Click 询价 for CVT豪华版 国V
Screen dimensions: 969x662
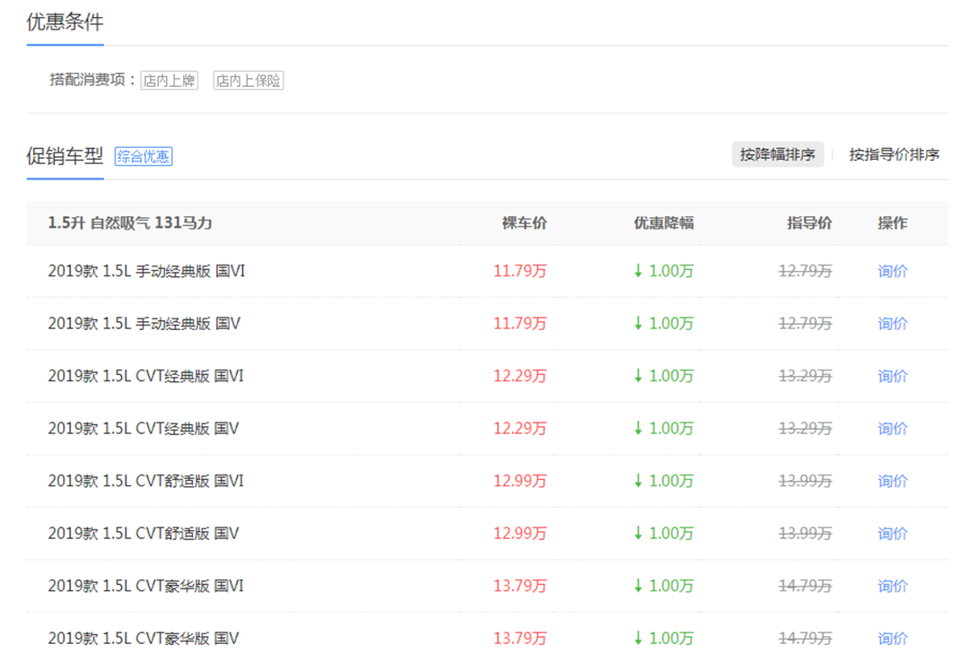tap(892, 639)
